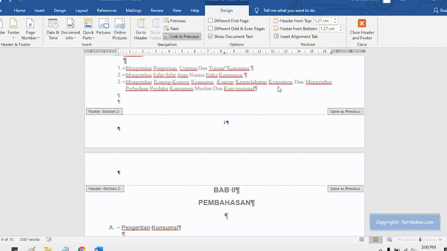This screenshot has width=447, height=251.
Task: Open proofing errors icon in status bar
Action: coord(49,240)
